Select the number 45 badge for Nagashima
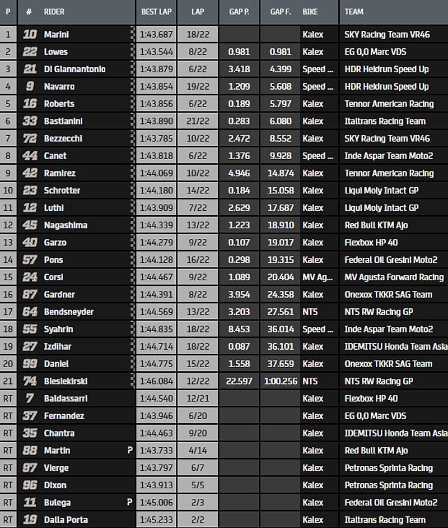448x528 pixels. tap(30, 225)
